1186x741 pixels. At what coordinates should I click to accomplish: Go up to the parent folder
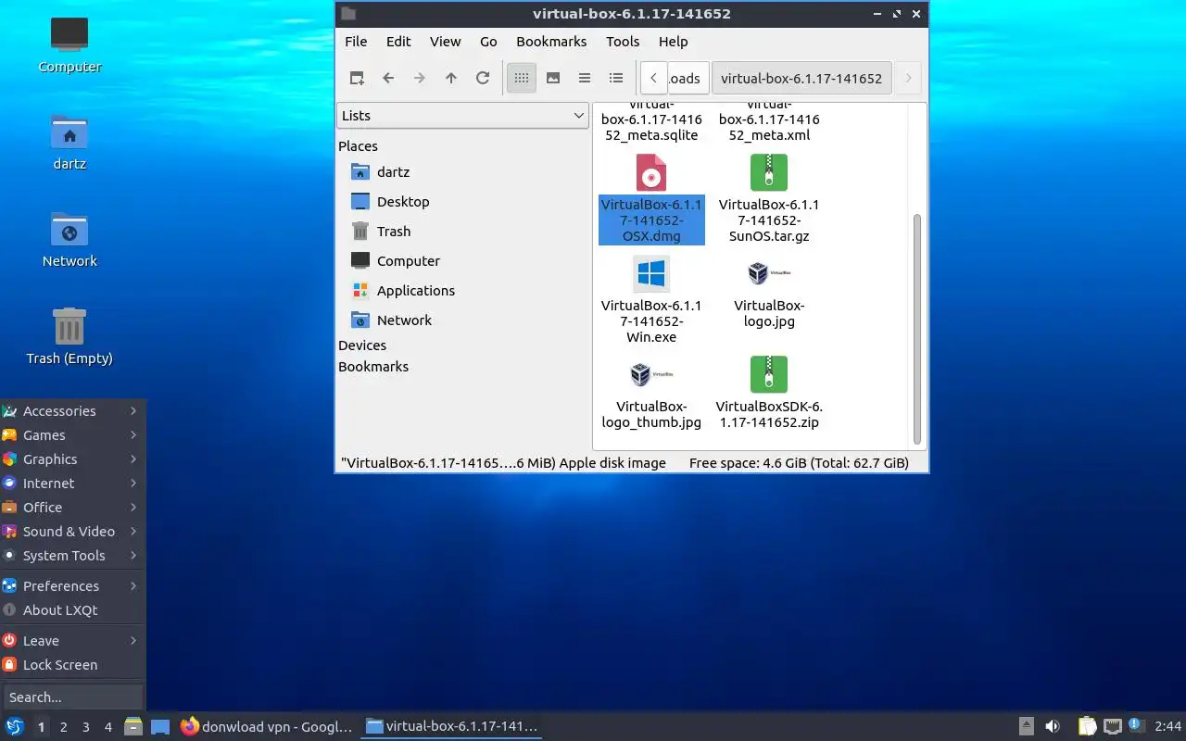(451, 79)
